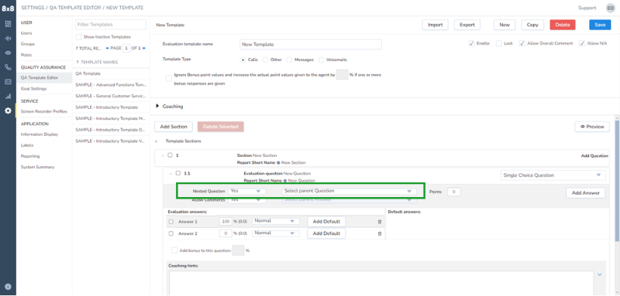Check the Ignore Bonus point values checkbox
The width and height of the screenshot is (620, 296).
[x=169, y=79]
